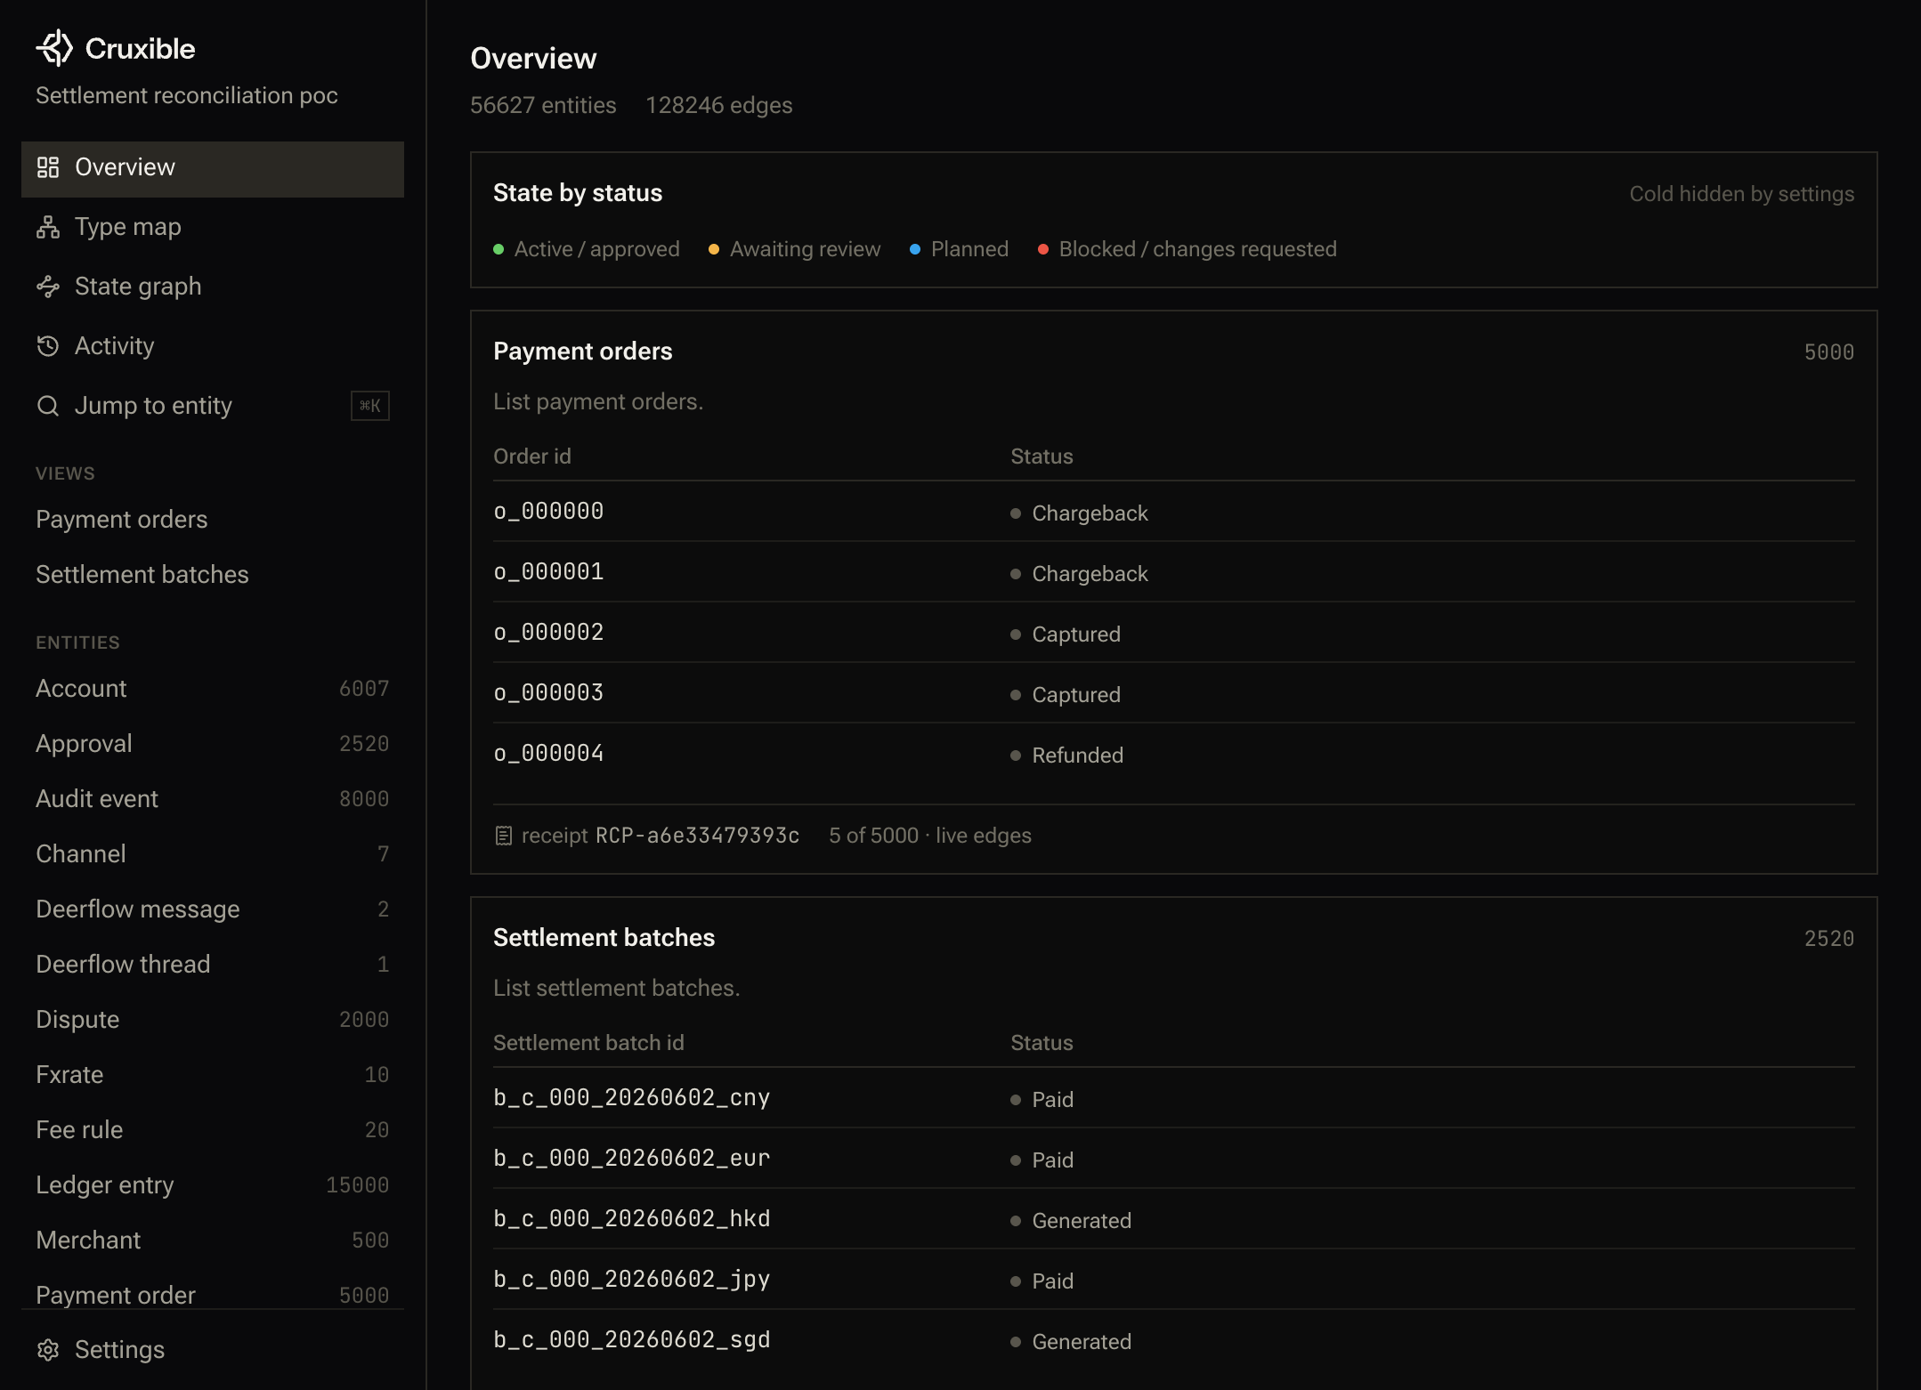Open order o_000000 row
This screenshot has height=1390, width=1921.
click(x=1174, y=512)
